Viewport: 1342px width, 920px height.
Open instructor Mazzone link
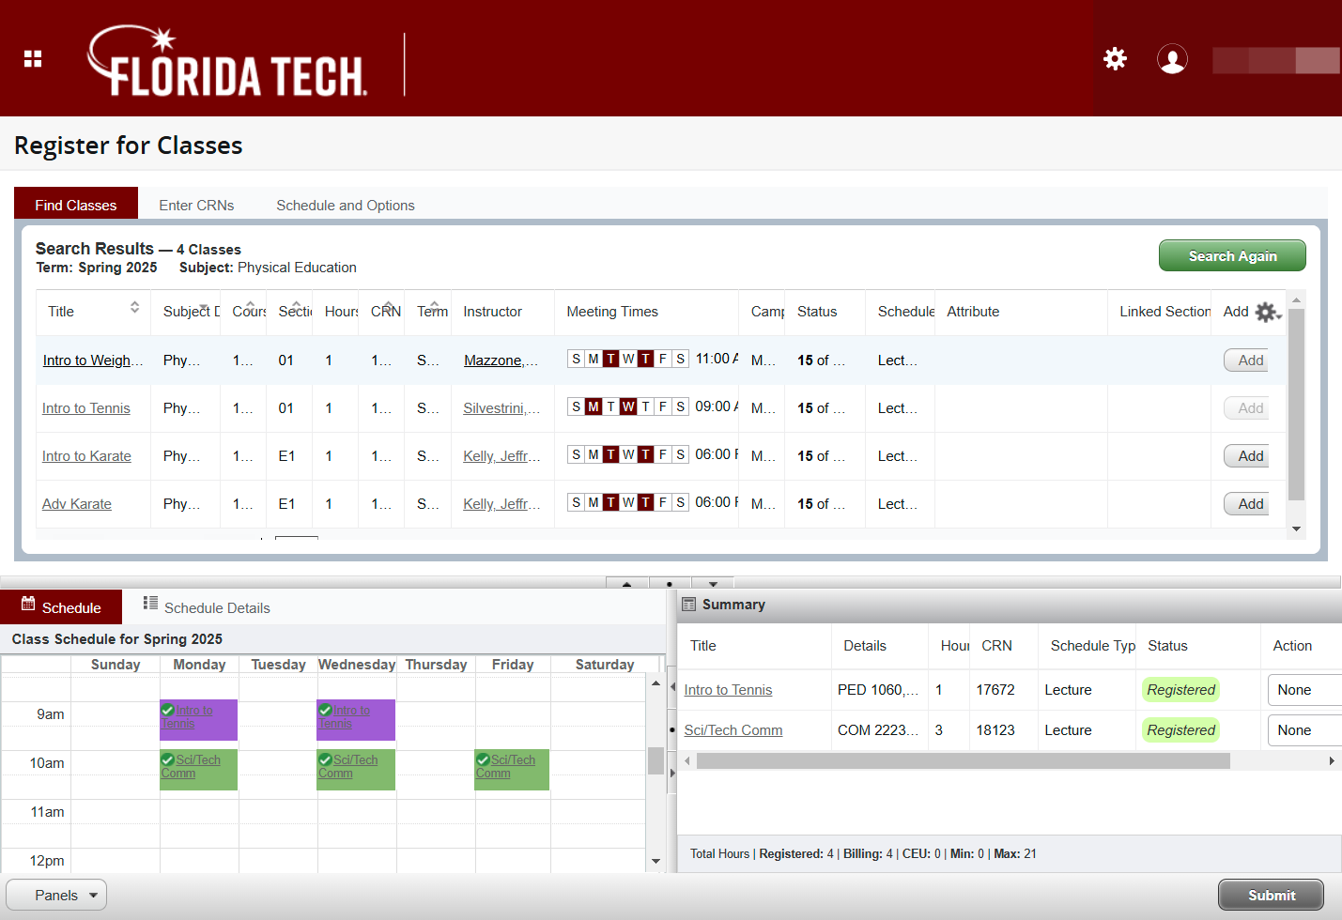click(x=501, y=360)
